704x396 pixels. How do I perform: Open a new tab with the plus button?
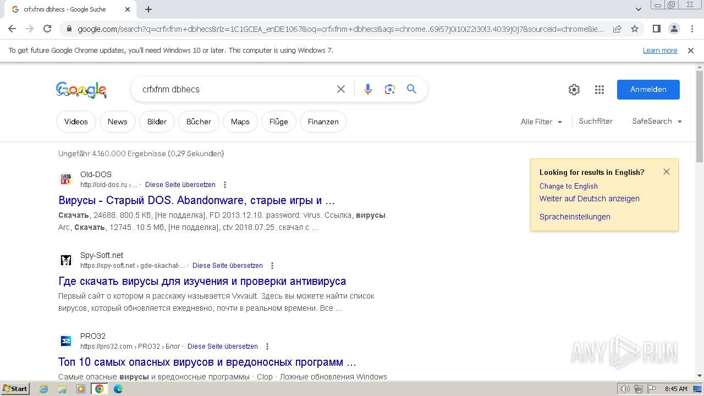148,9
